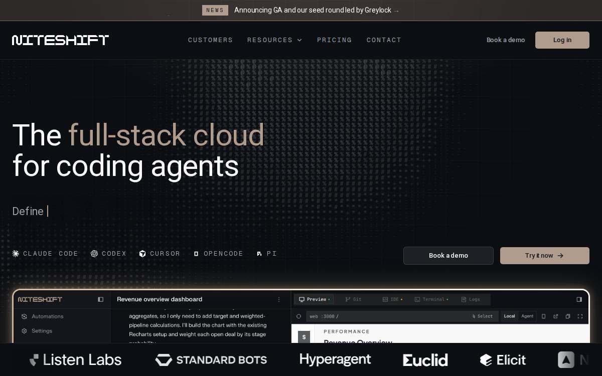Screen dimensions: 602x376
Task: Toggle the right panel icon beside the Logs tab
Action: 579,299
